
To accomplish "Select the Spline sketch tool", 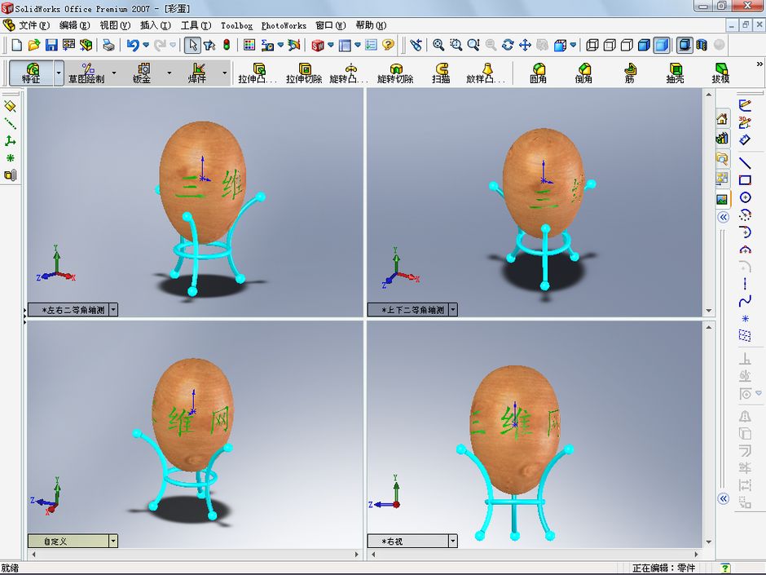I will tap(745, 301).
